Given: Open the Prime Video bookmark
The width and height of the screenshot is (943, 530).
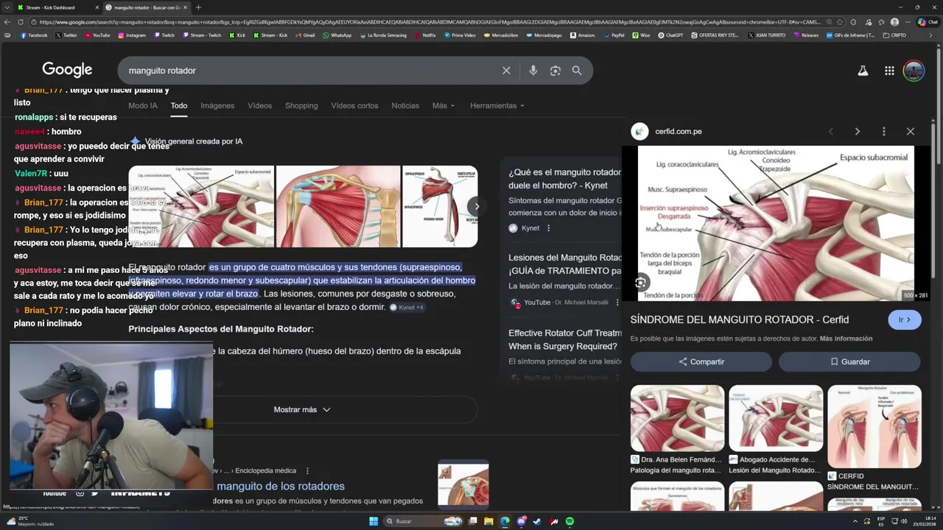Looking at the screenshot, I should coord(460,35).
